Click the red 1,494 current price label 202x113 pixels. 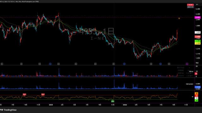198,37
